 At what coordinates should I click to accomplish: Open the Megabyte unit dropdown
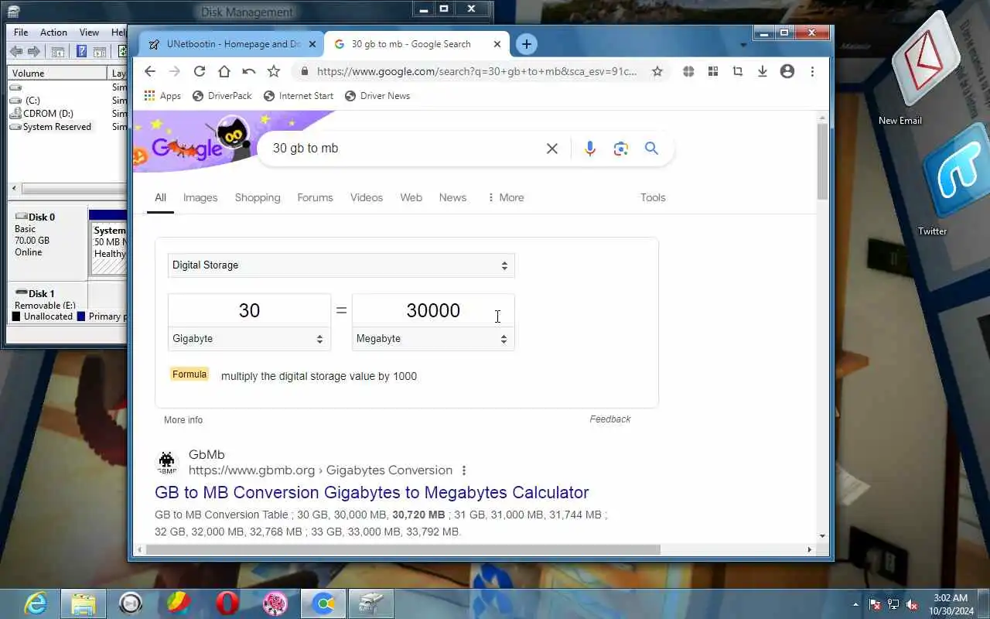[x=433, y=339]
